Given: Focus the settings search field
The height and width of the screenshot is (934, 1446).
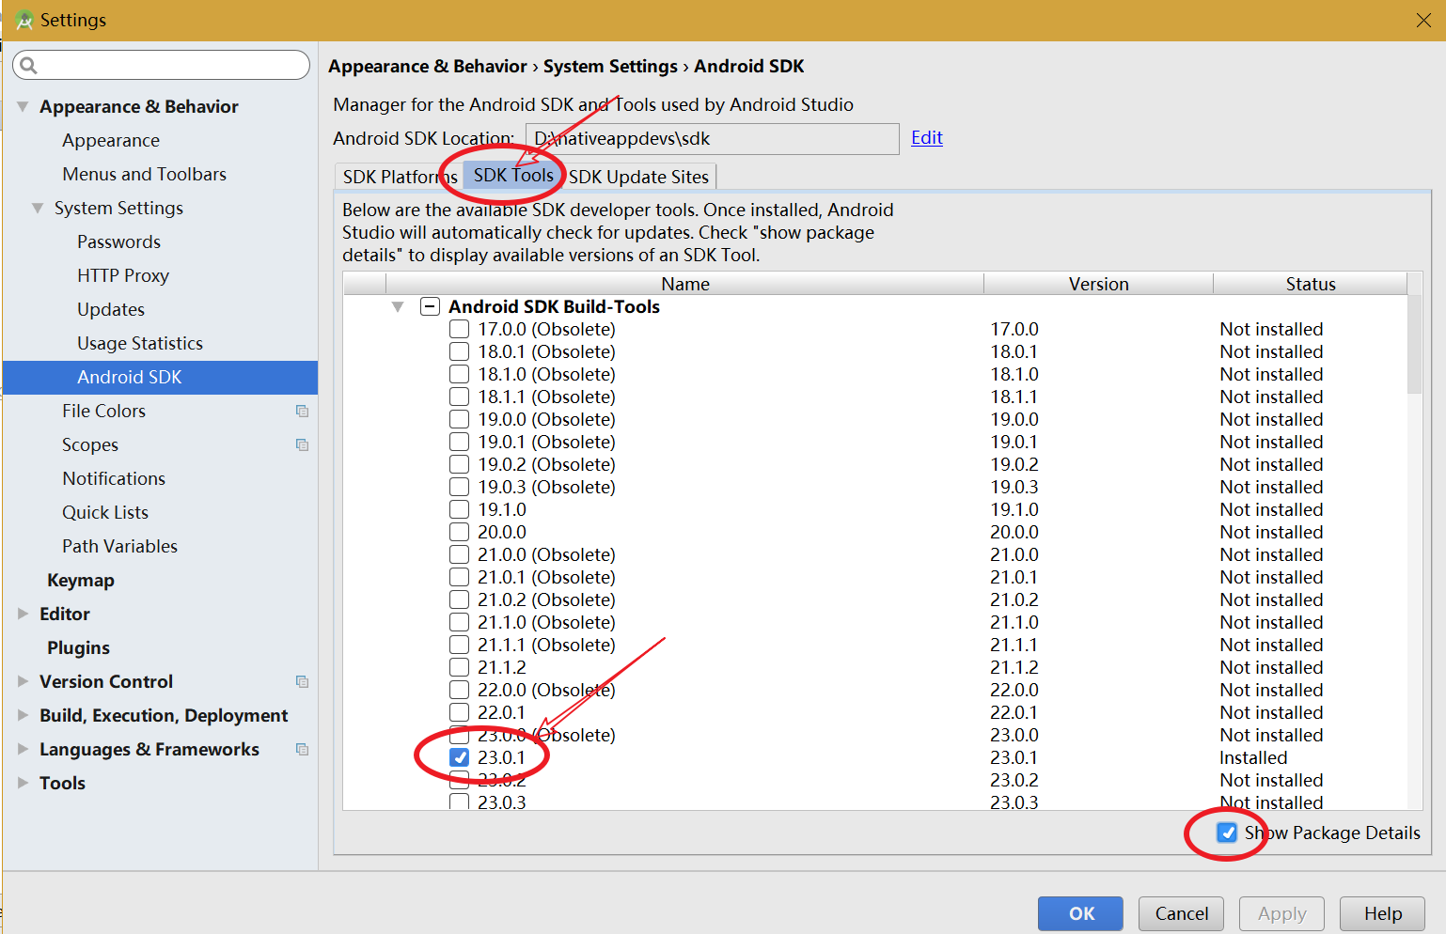Looking at the screenshot, I should coord(161,65).
